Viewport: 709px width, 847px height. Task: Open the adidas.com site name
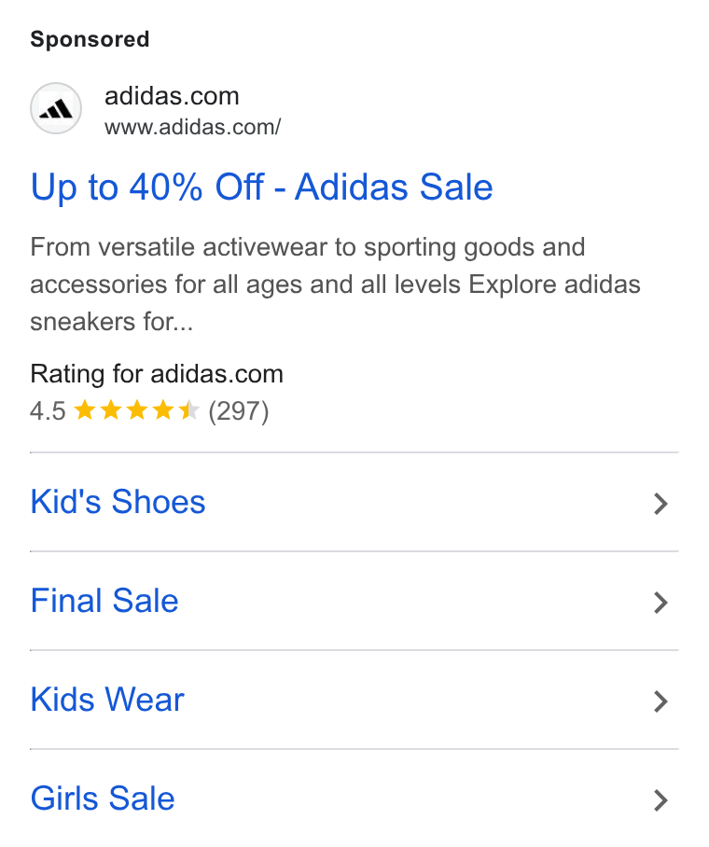(172, 96)
